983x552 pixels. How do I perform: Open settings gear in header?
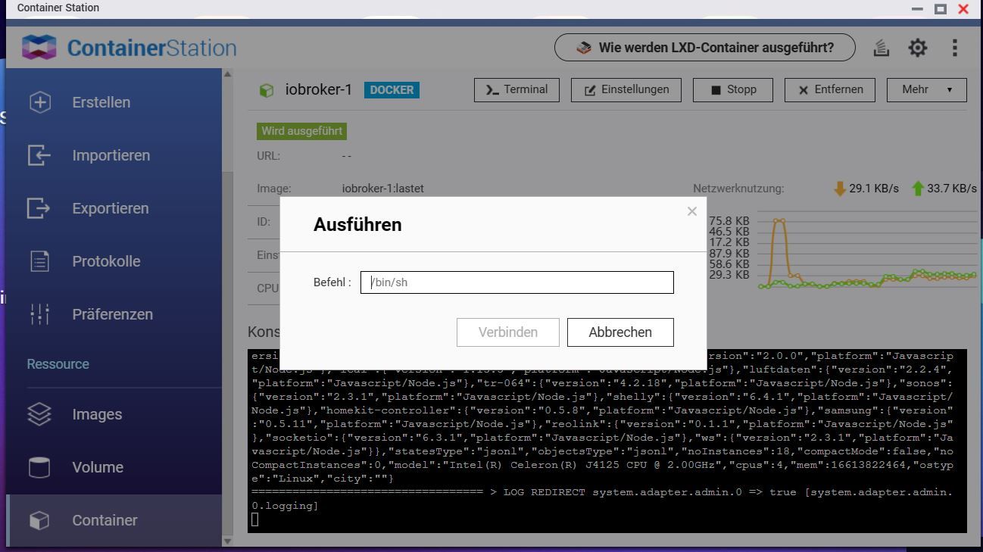[917, 48]
